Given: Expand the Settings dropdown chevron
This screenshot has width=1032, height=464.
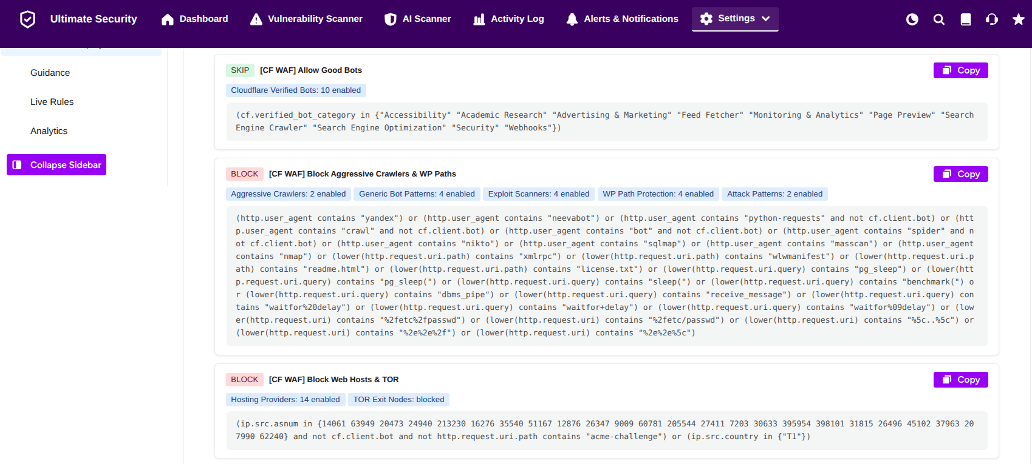Looking at the screenshot, I should pyautogui.click(x=766, y=19).
